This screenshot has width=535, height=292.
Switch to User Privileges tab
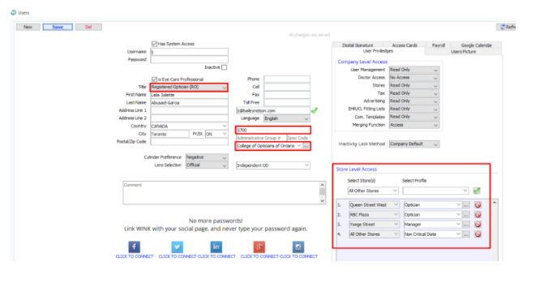[x=378, y=51]
